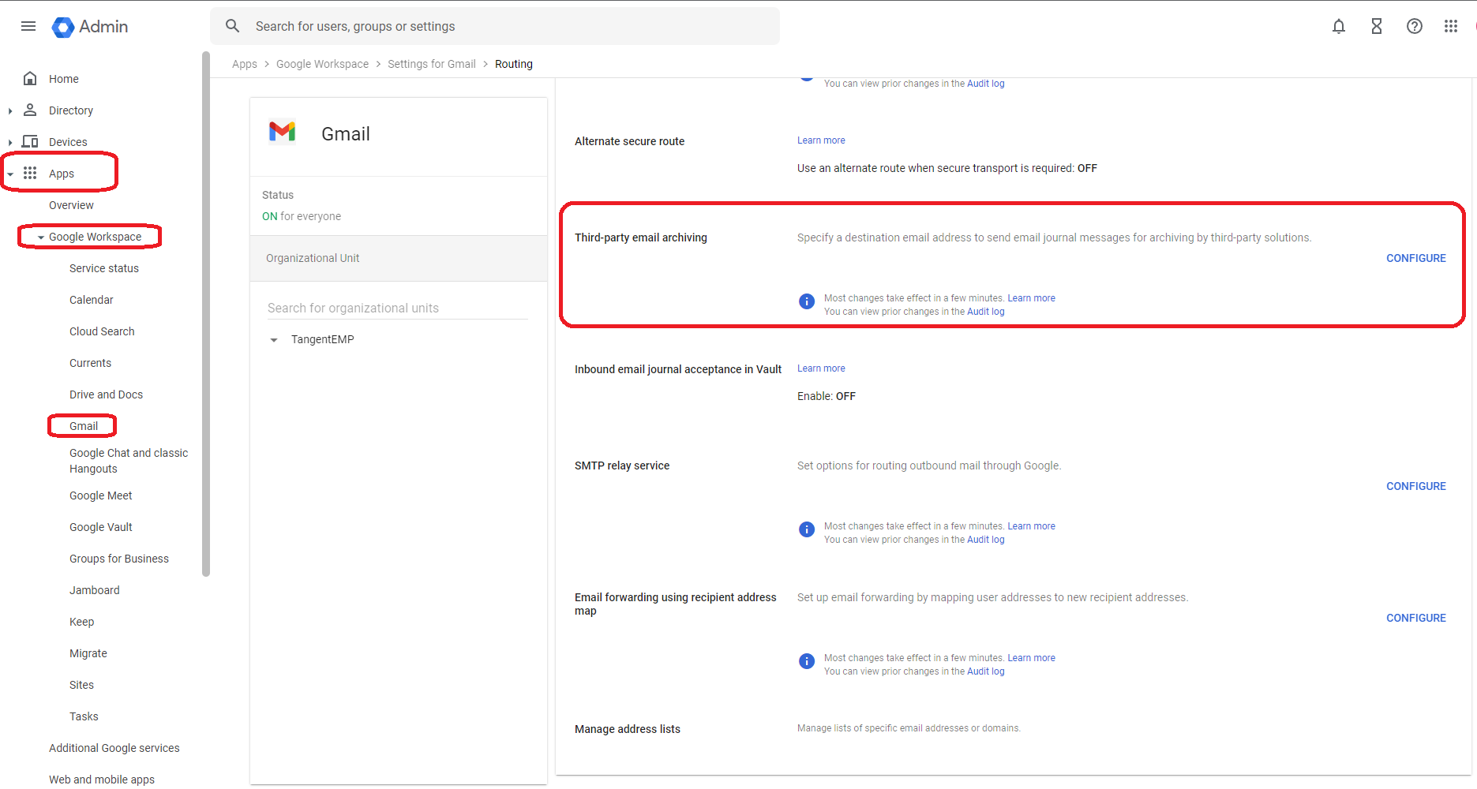Select Cloud Search in sidebar
This screenshot has width=1477, height=789.
click(x=102, y=331)
